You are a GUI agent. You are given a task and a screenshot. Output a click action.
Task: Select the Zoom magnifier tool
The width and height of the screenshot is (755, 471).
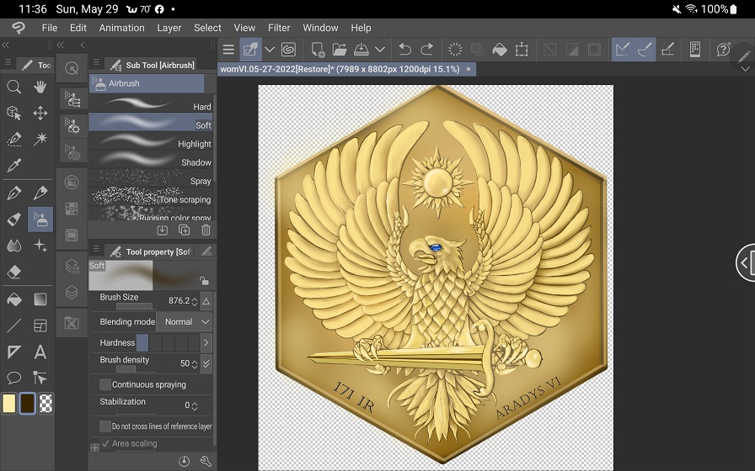pyautogui.click(x=13, y=87)
